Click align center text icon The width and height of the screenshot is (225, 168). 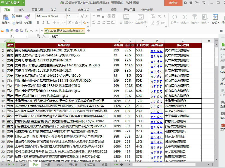click(99, 23)
